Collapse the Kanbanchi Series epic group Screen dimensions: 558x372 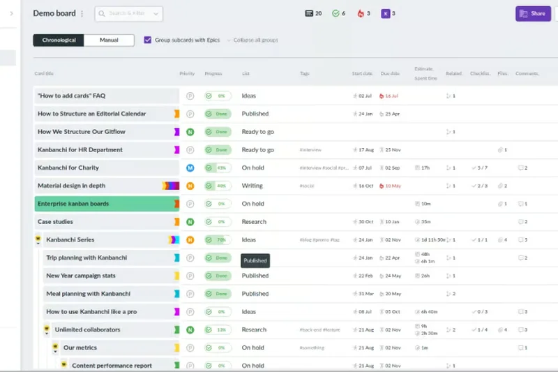(x=38, y=240)
